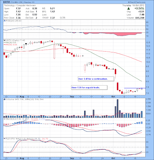Click the green MA(20) legend line marker

(x=4, y=42)
